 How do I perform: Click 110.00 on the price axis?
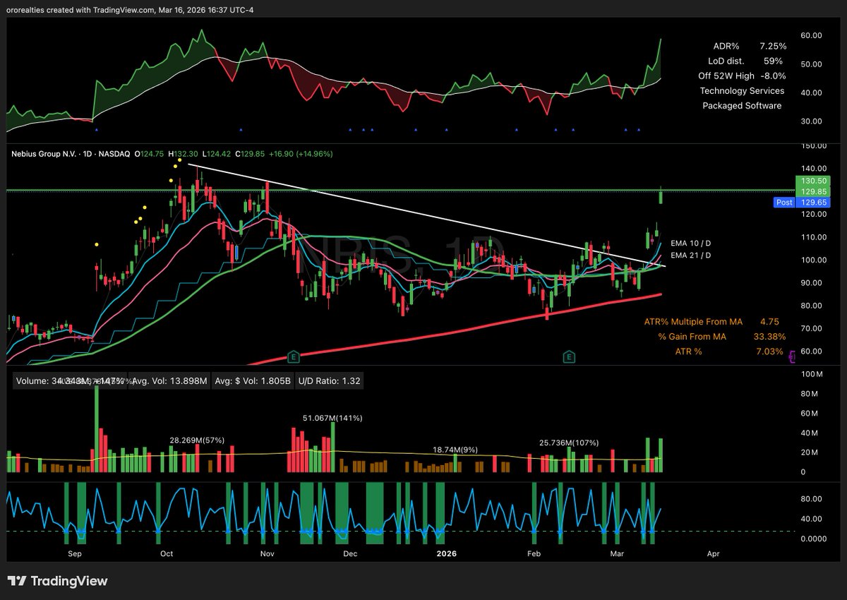[813, 237]
